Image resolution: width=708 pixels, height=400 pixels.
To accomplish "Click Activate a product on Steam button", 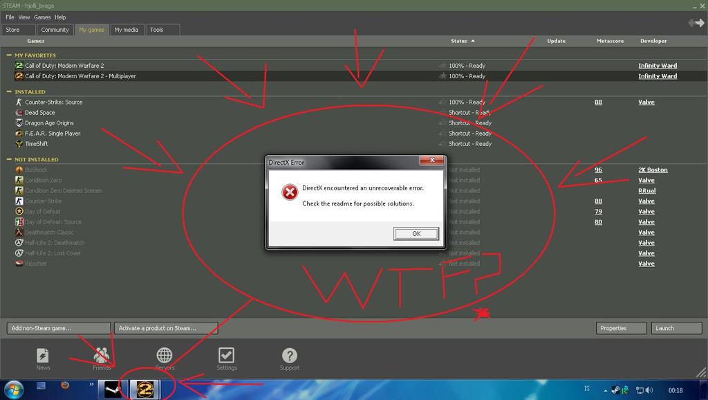I will (166, 328).
